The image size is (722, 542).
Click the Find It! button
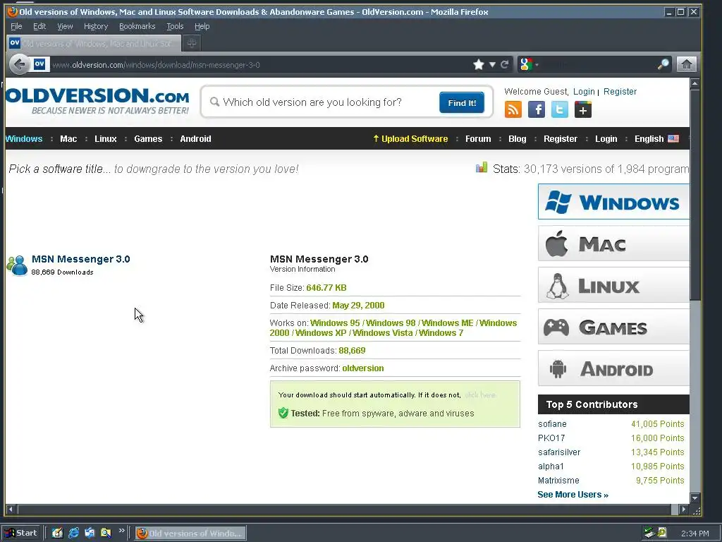461,102
